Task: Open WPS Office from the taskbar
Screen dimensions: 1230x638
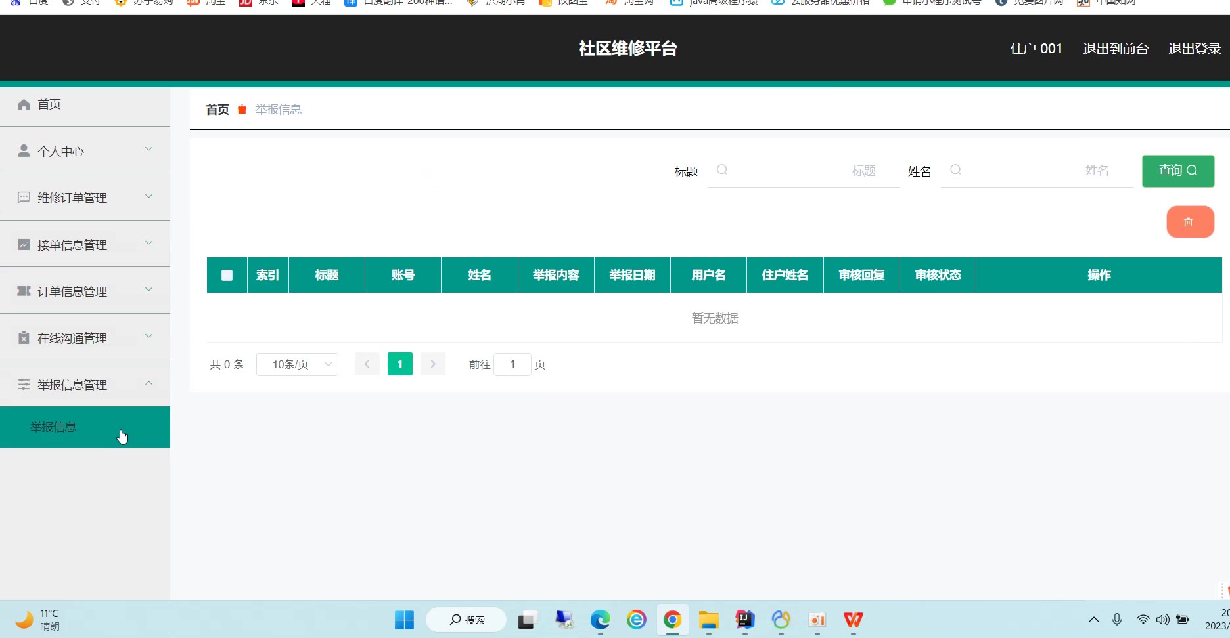Action: (853, 620)
